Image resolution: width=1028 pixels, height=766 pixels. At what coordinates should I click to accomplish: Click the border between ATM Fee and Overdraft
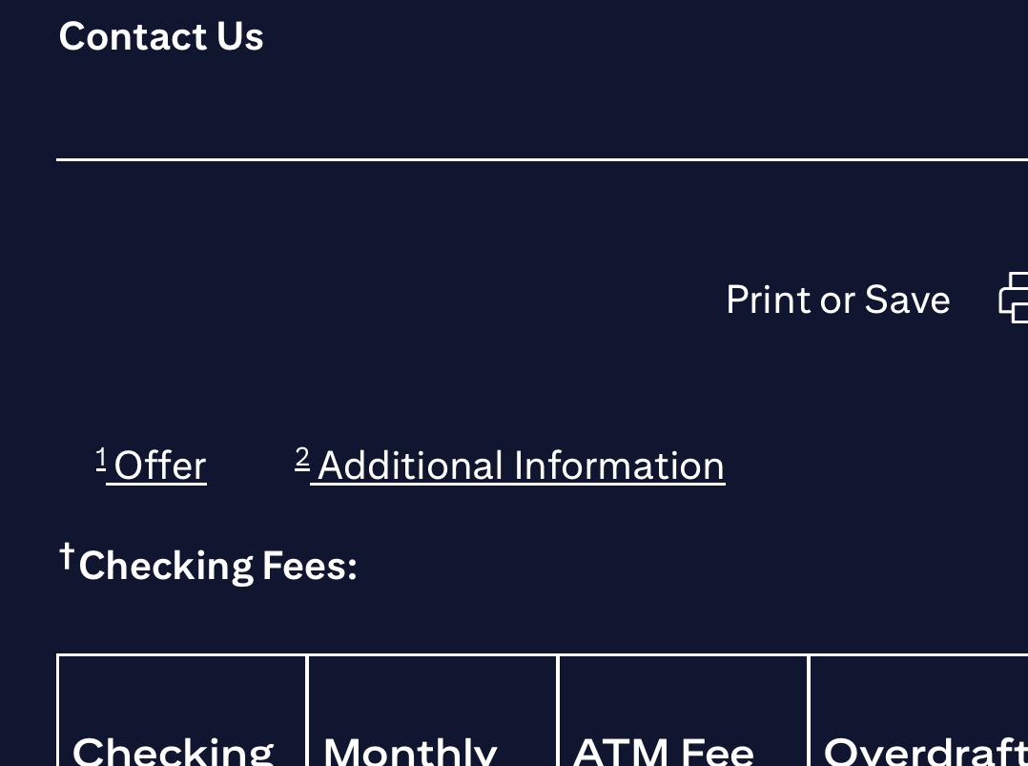click(809, 712)
